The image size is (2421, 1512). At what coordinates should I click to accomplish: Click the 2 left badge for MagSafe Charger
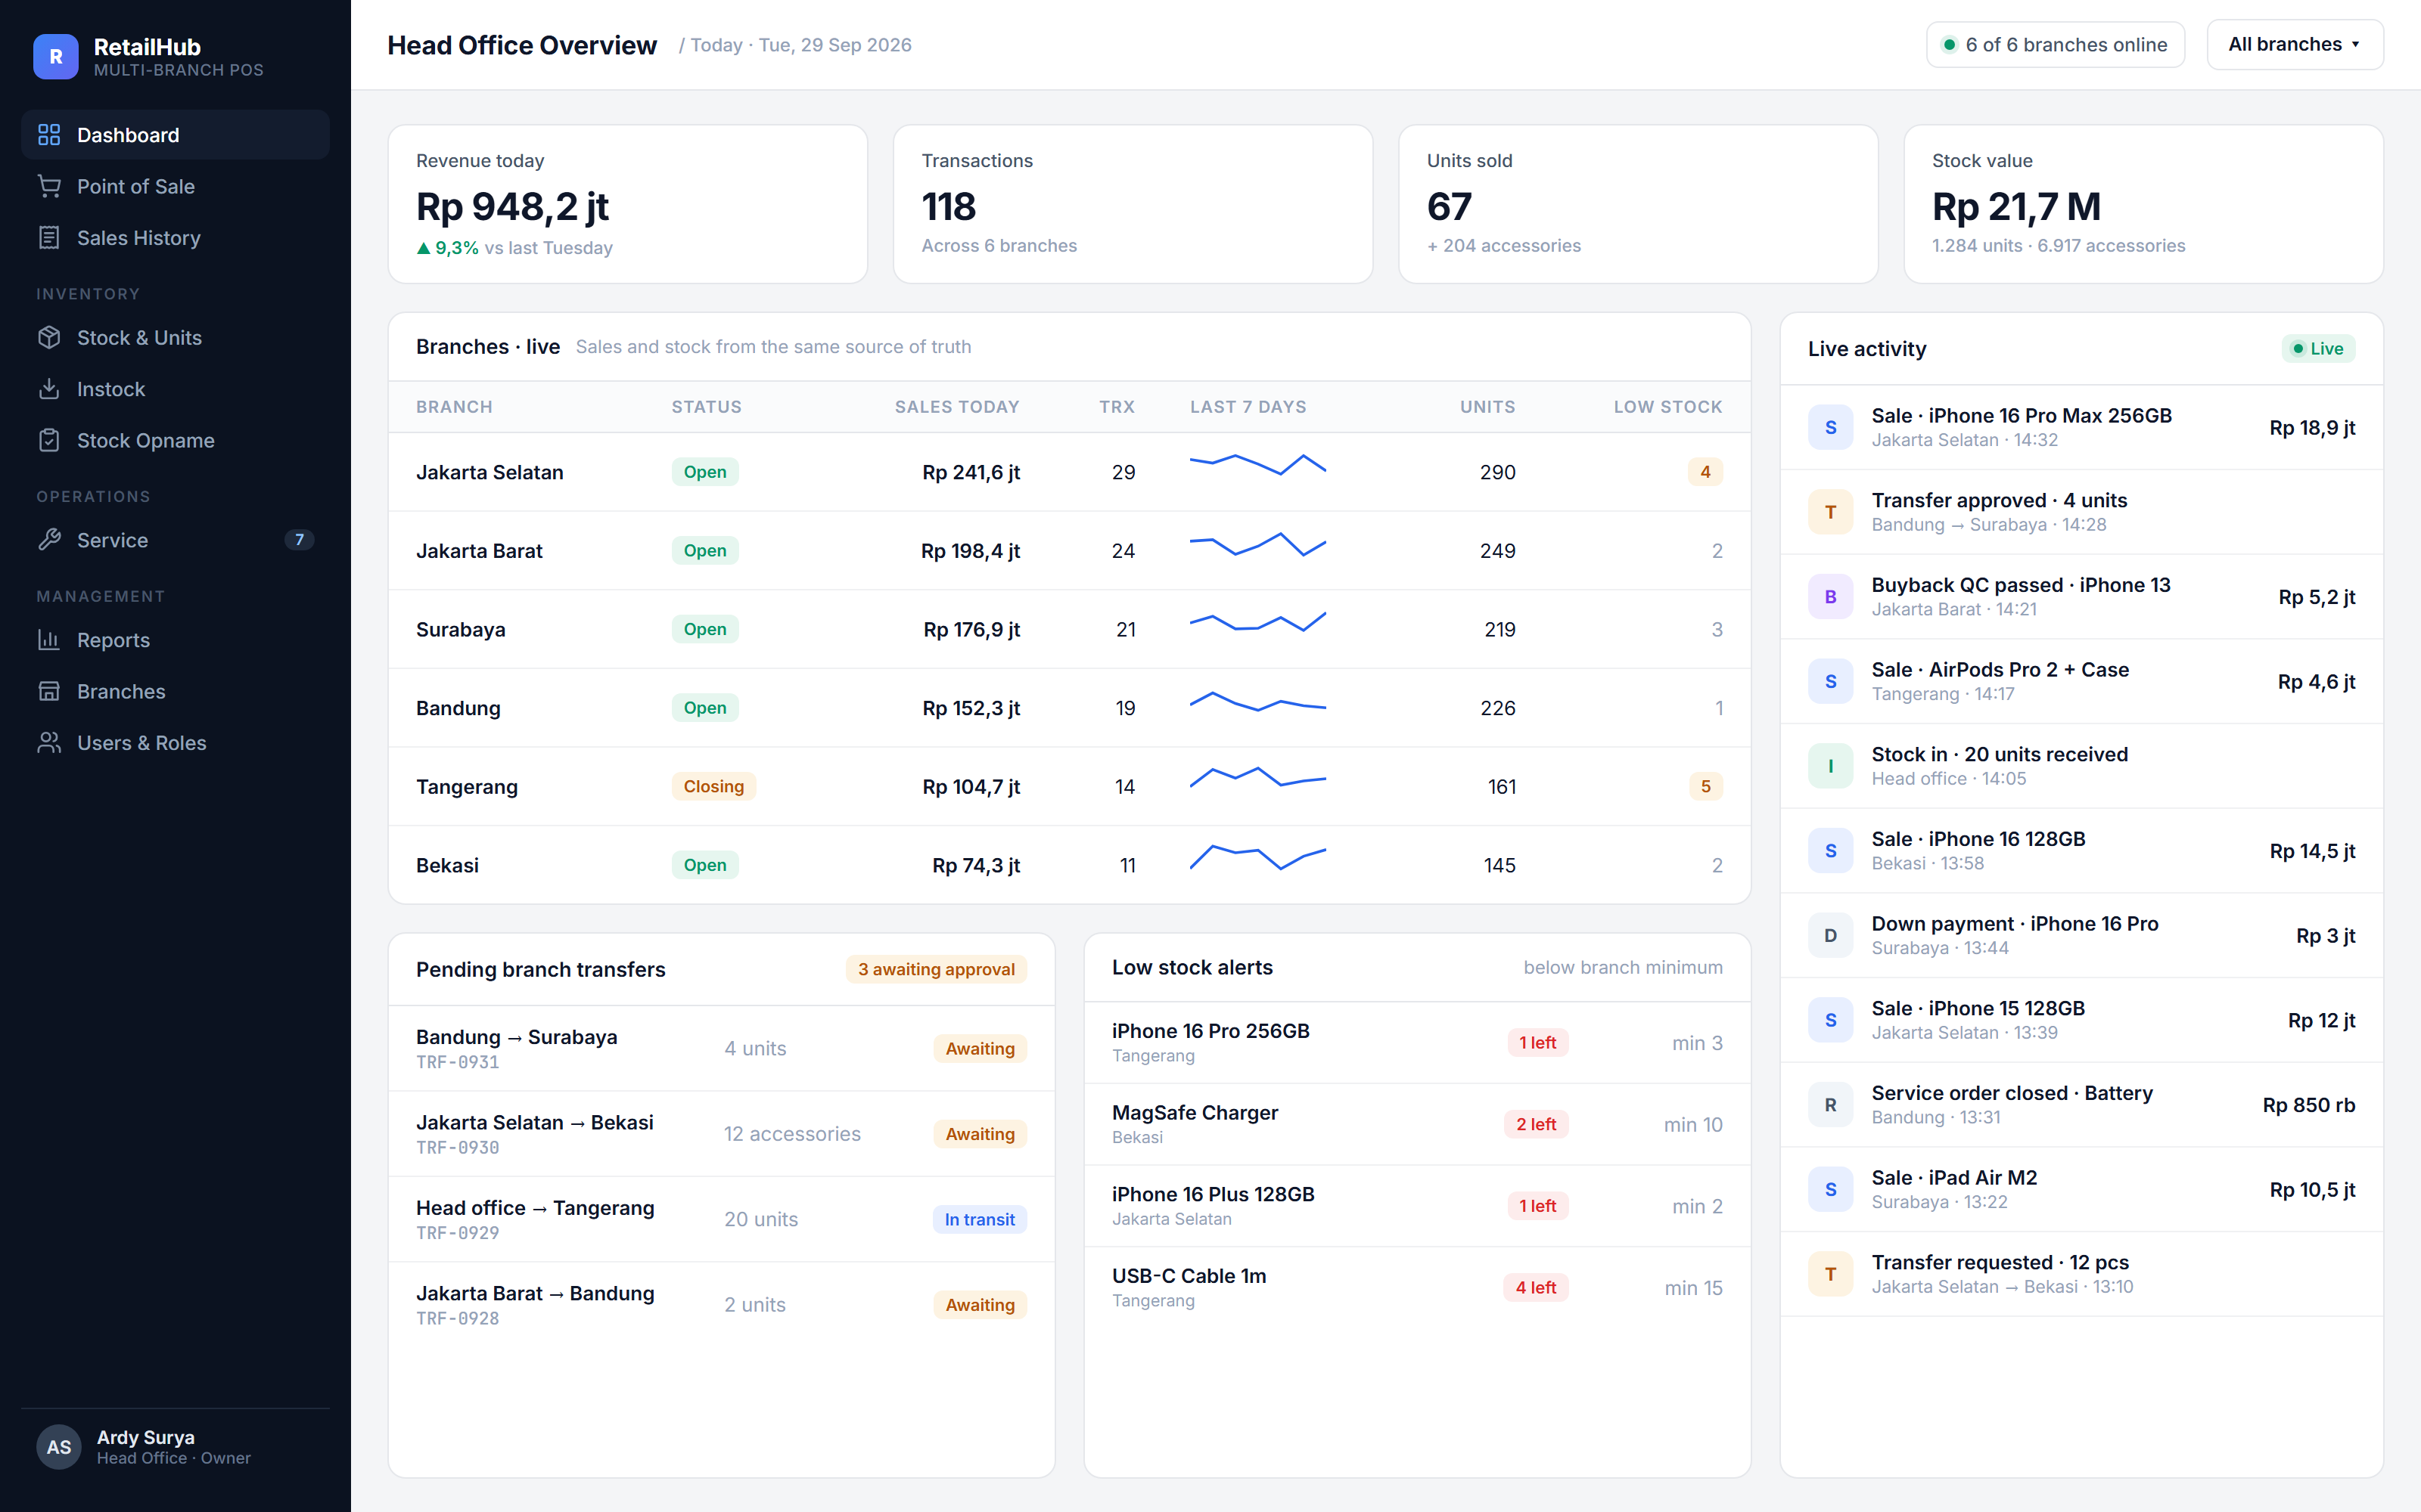[x=1536, y=1124]
